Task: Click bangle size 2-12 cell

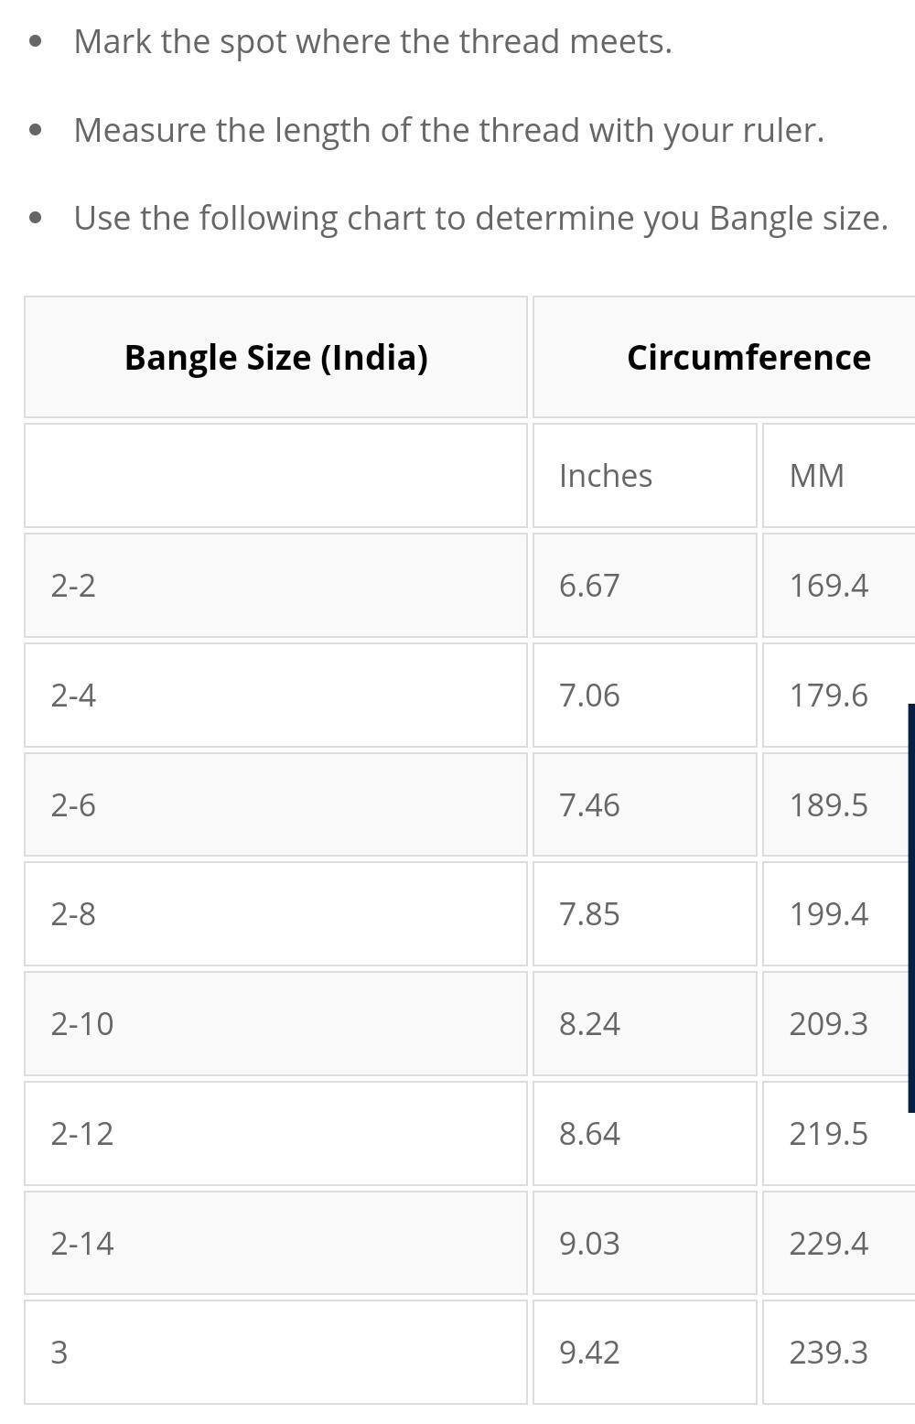Action: pos(275,1133)
